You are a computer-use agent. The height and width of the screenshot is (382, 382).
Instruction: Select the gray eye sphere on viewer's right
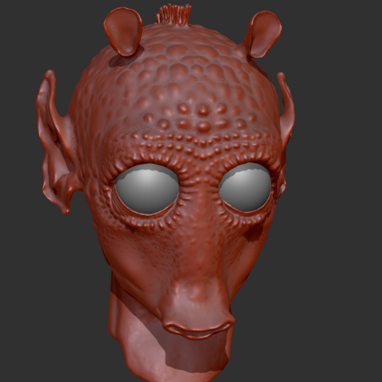coord(245,186)
